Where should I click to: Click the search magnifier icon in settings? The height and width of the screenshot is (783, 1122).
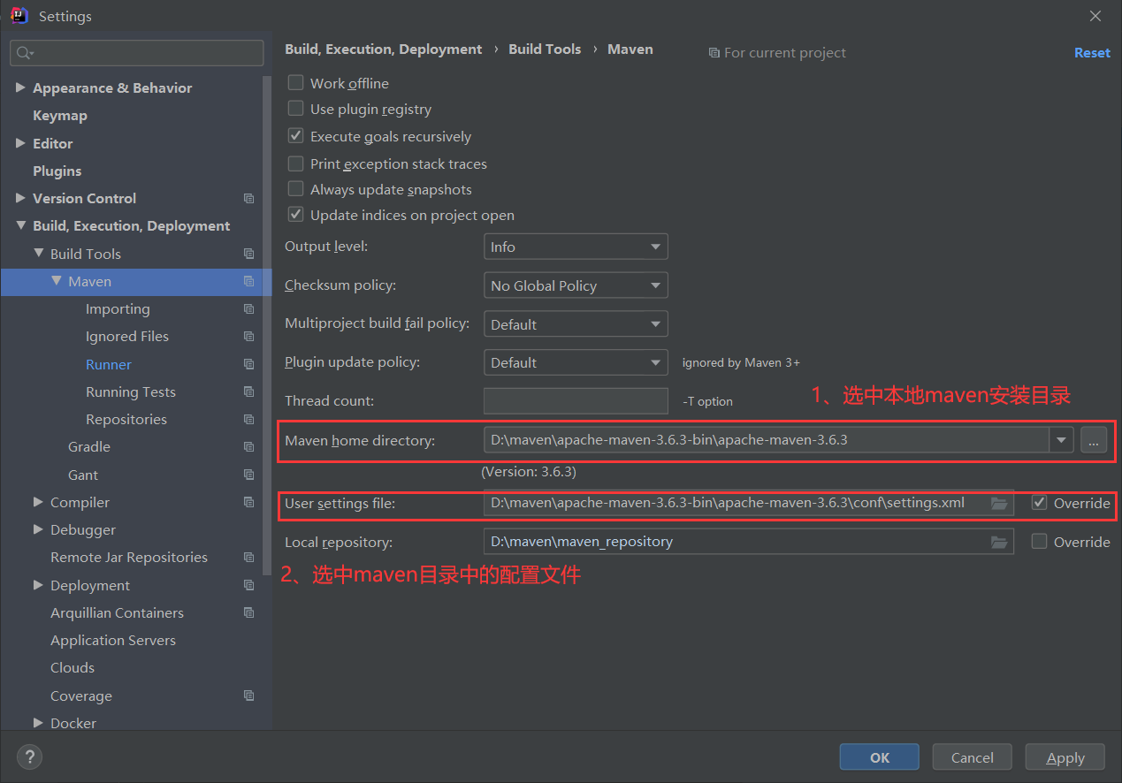click(x=24, y=53)
